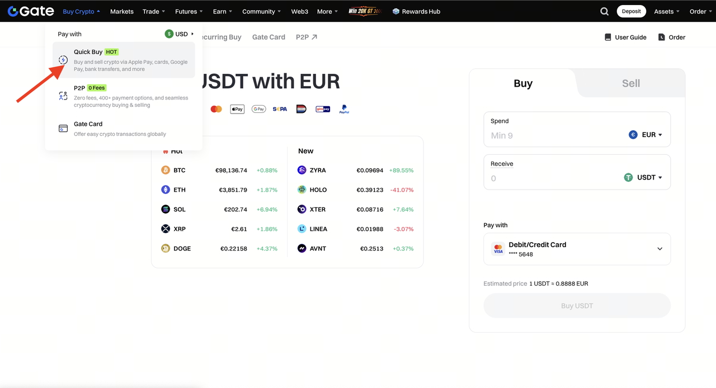
Task: Open the search magnifier icon
Action: click(604, 11)
